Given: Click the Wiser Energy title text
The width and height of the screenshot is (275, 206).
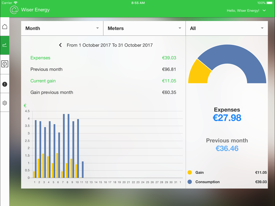Looking at the screenshot, I should [35, 10].
